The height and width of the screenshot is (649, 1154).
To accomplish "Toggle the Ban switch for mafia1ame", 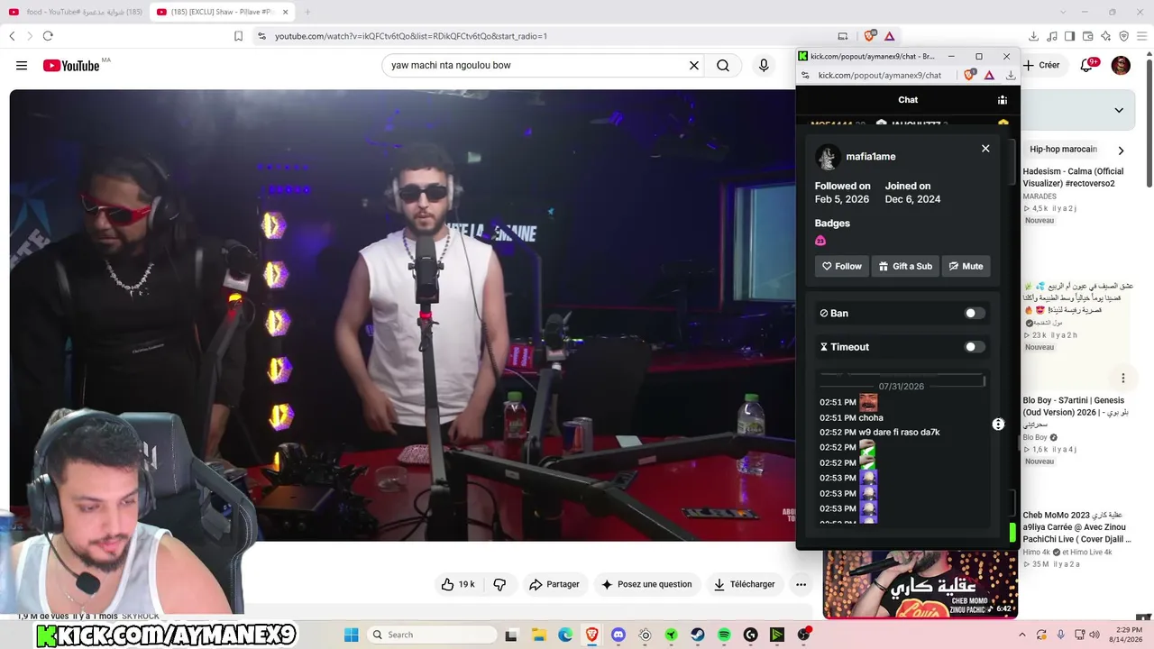I will coord(975,313).
